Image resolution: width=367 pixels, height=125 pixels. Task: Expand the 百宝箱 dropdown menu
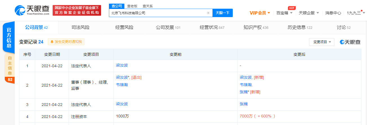coord(284,13)
